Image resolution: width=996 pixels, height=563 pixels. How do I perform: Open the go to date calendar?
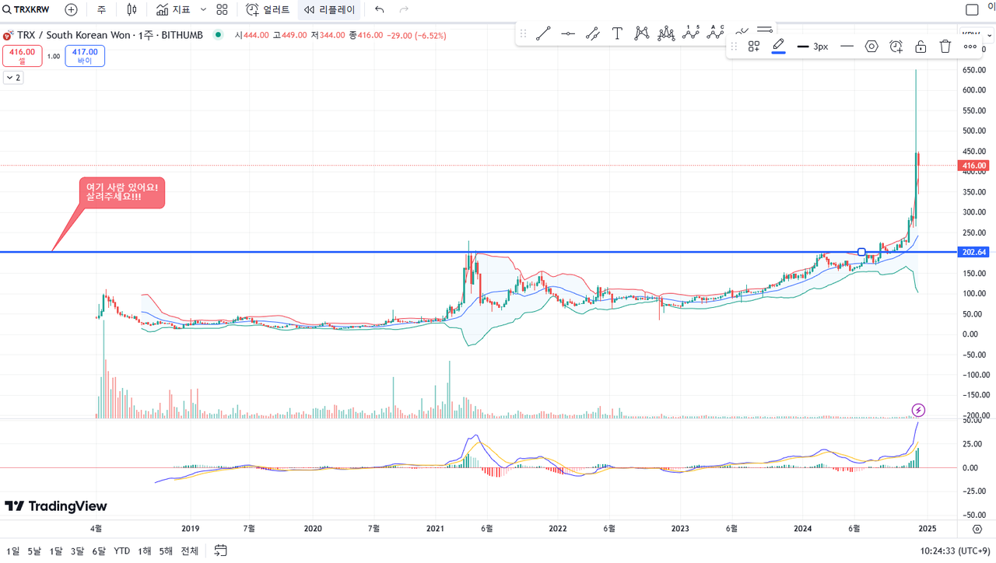pyautogui.click(x=221, y=551)
